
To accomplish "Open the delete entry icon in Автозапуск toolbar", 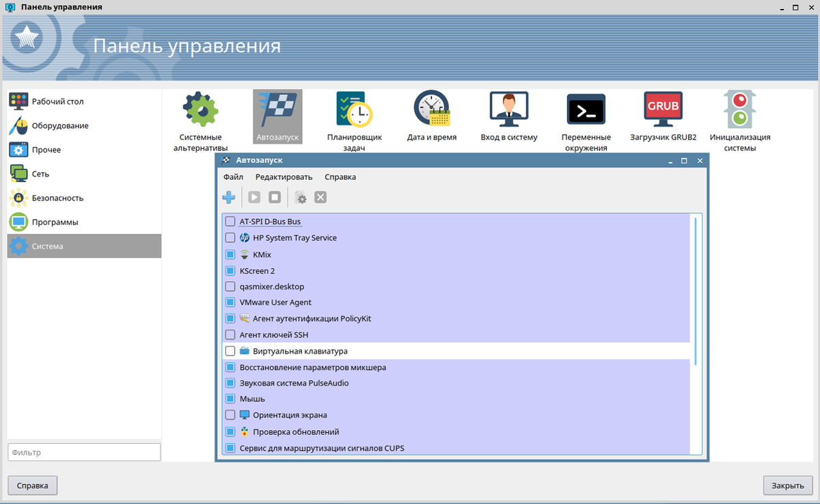I will (x=320, y=197).
